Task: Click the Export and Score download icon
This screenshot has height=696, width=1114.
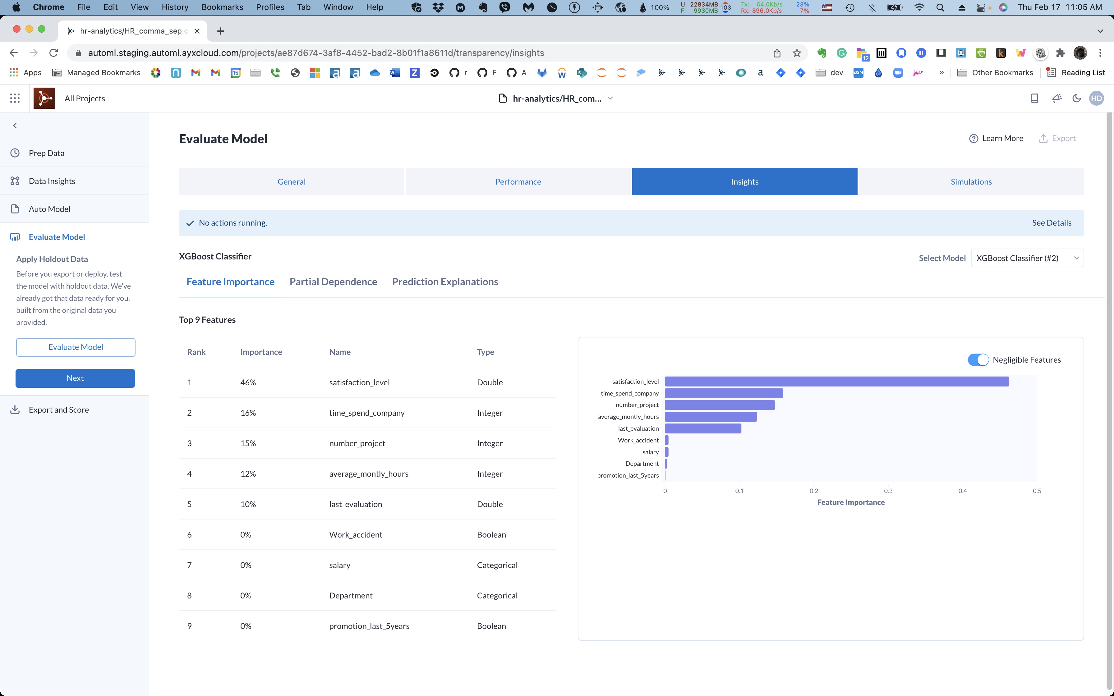Action: [15, 409]
